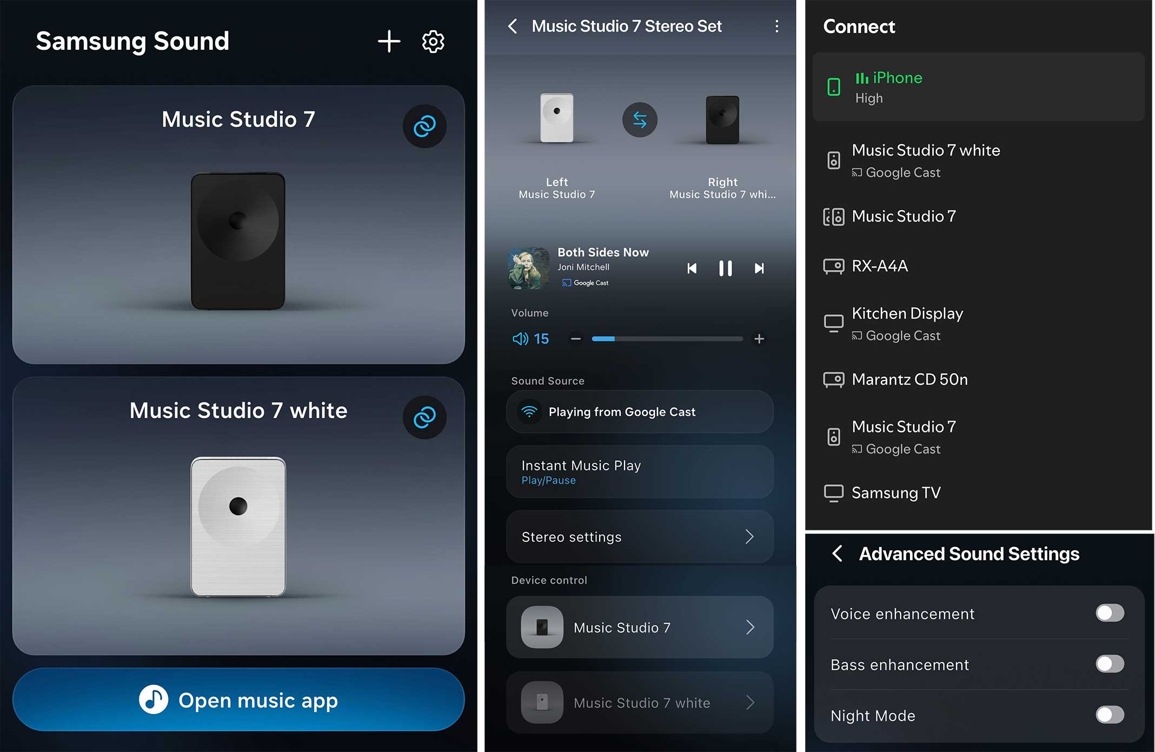Screen dimensions: 1155x752
Task: Tap the Samsung Sound title
Action: (x=132, y=41)
